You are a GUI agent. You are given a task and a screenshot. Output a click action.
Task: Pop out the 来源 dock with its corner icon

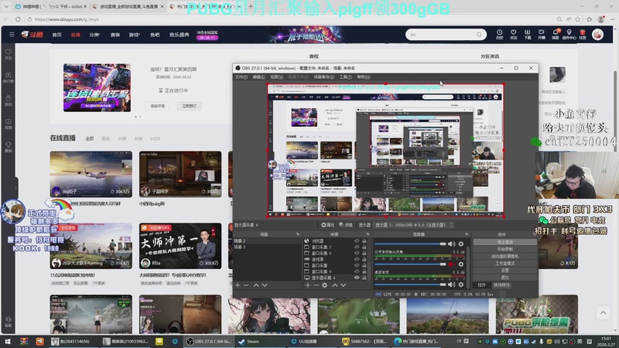pyautogui.click(x=368, y=234)
